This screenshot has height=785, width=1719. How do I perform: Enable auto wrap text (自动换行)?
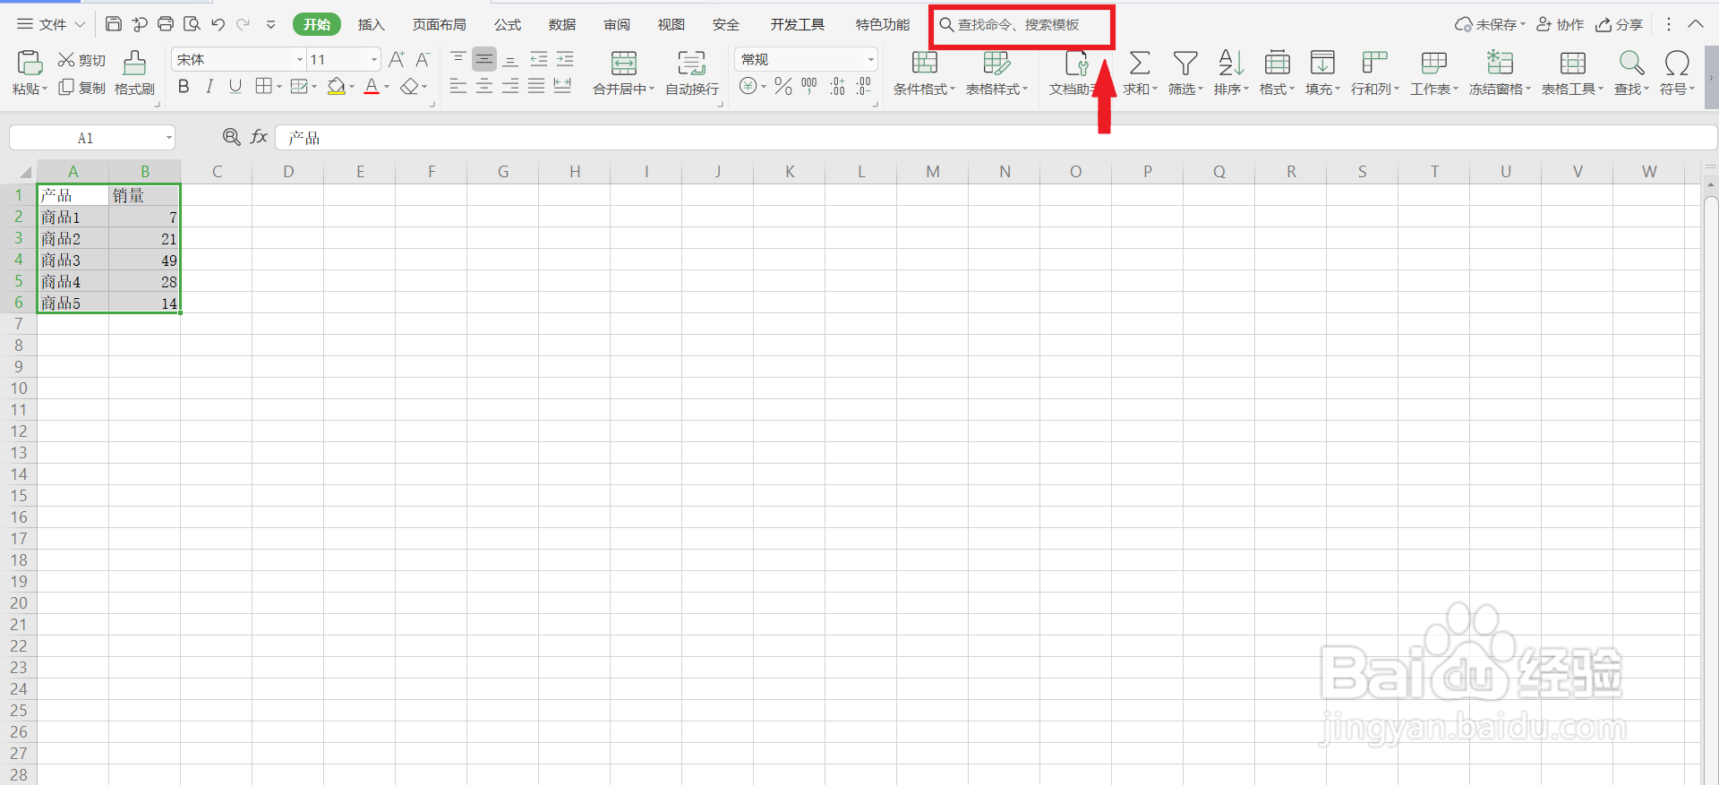pos(692,73)
